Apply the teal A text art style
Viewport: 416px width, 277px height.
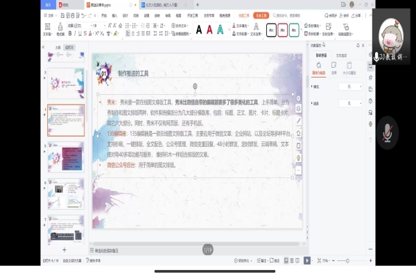click(220, 29)
